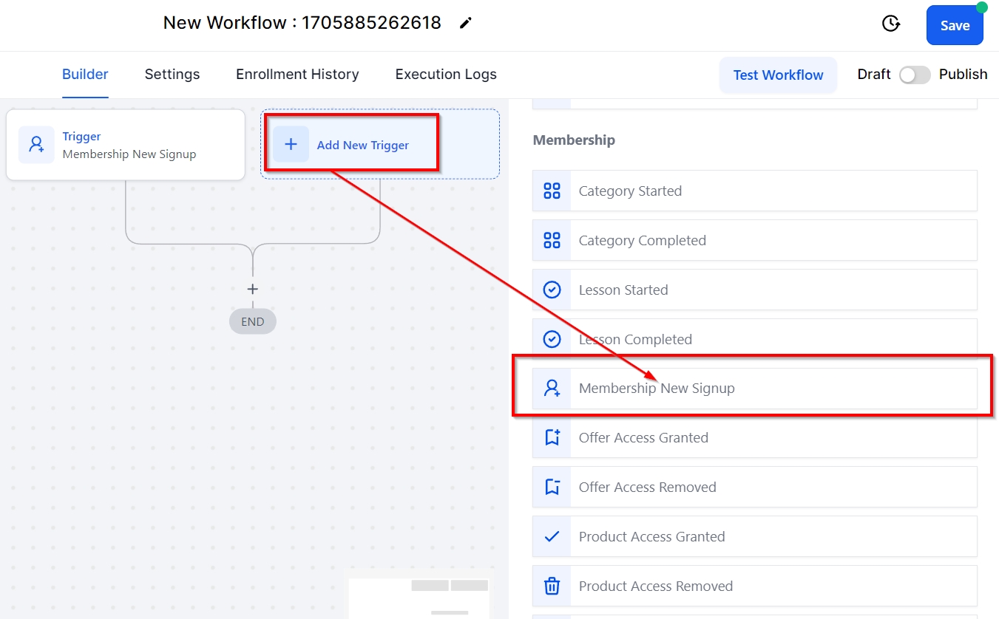The image size is (999, 619).
Task: Save the workflow
Action: click(x=954, y=26)
